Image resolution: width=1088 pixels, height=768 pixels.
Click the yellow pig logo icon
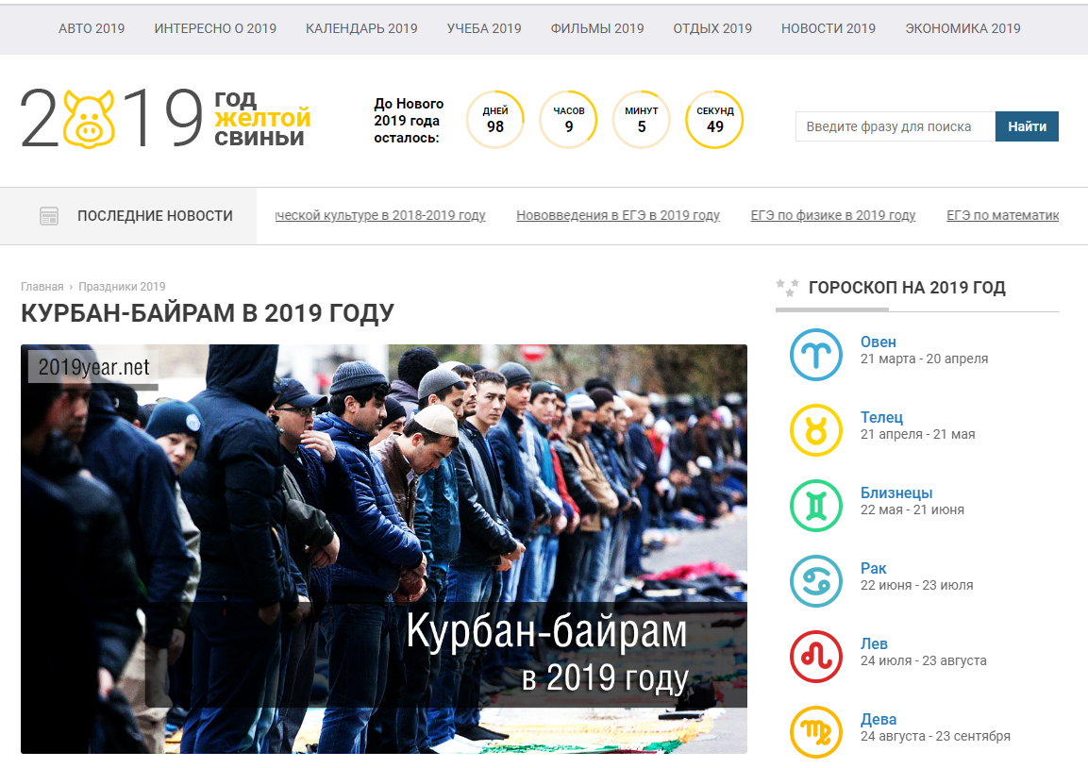(90, 119)
